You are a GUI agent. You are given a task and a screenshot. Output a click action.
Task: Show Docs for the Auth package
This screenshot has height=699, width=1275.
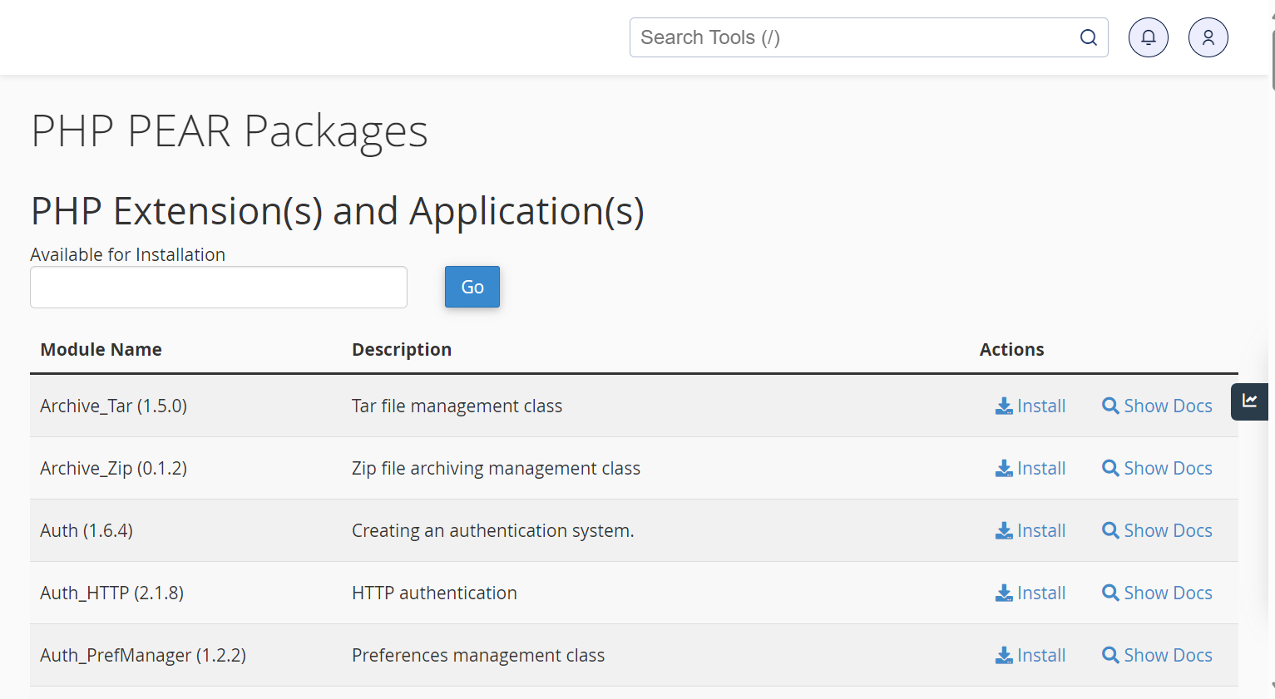tap(1157, 530)
